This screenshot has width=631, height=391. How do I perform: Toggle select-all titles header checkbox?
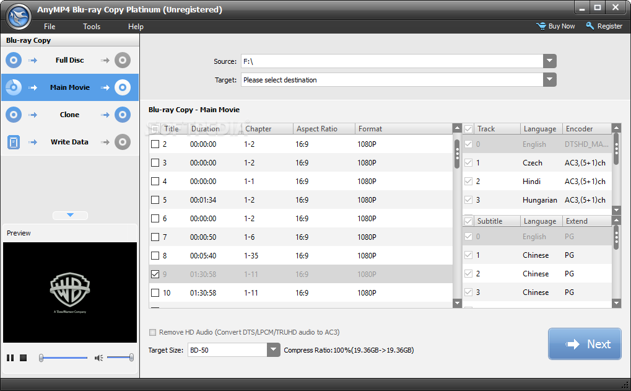point(155,129)
